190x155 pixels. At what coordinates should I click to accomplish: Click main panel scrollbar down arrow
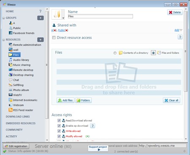(x=186, y=139)
